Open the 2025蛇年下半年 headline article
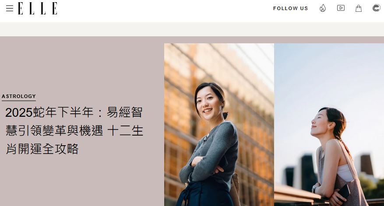The height and width of the screenshot is (206, 384). (74, 130)
